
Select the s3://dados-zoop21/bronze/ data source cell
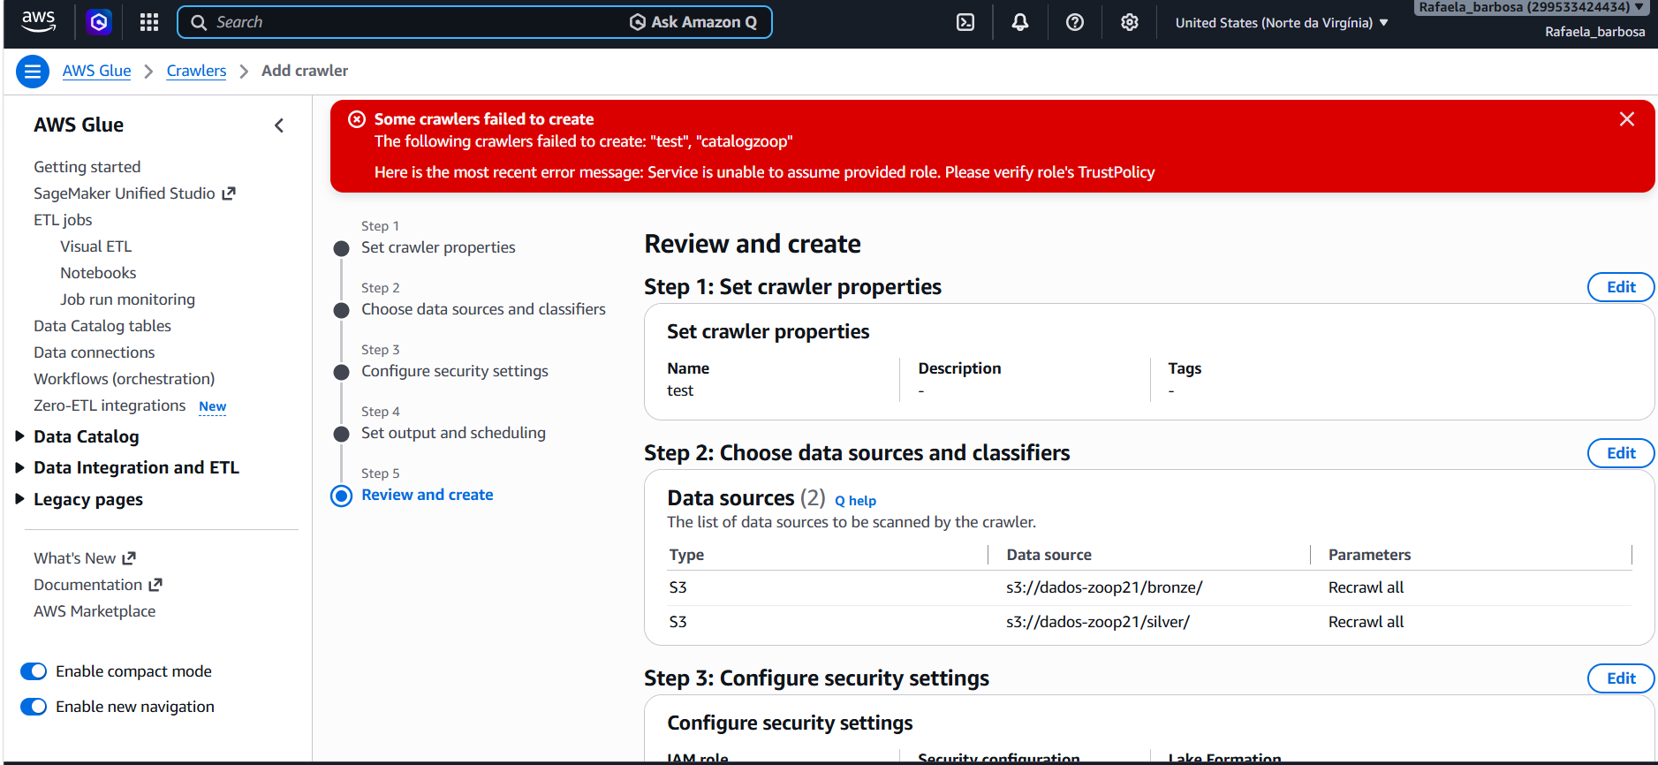point(1104,587)
